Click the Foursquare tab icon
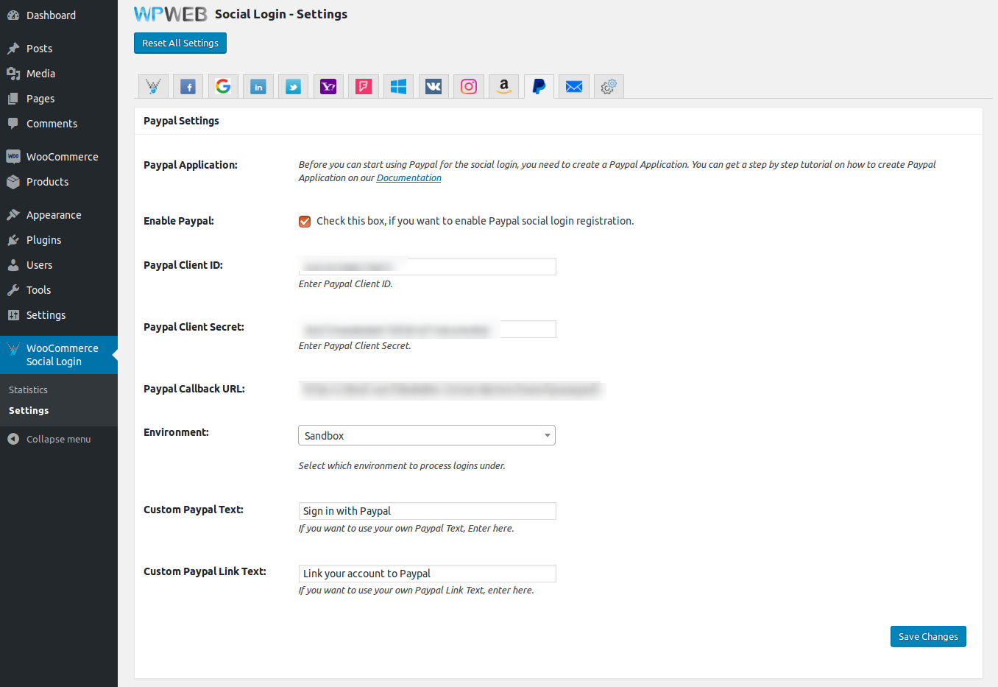 364,87
